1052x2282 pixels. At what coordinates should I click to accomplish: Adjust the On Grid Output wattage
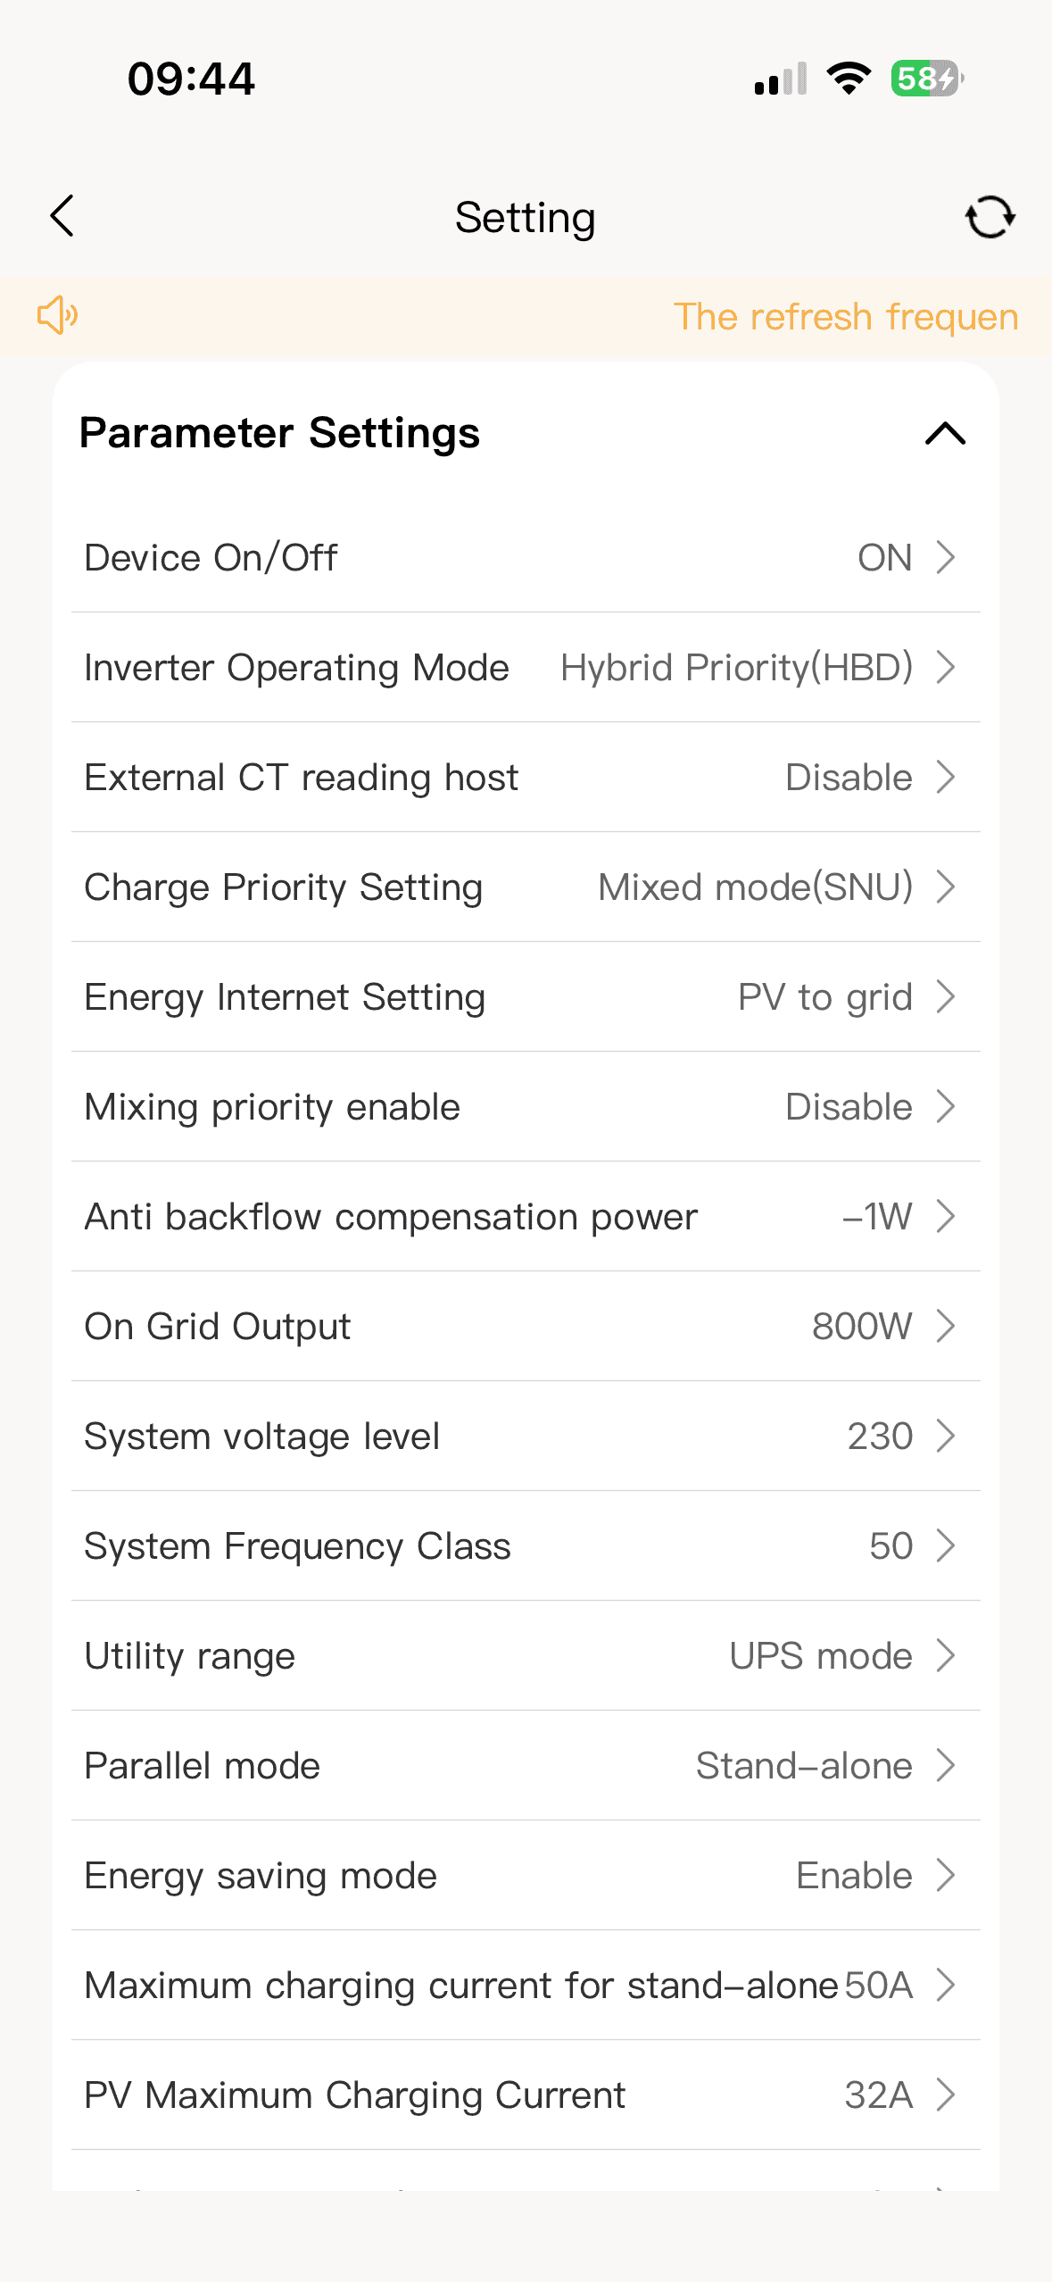[525, 1326]
